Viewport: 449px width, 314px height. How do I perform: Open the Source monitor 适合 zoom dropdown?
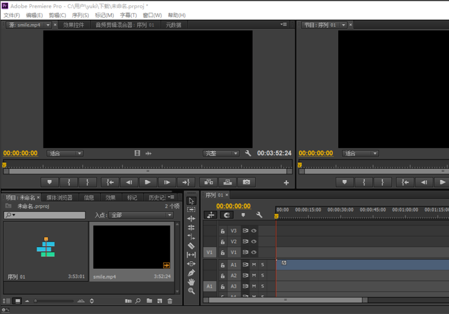coord(65,153)
